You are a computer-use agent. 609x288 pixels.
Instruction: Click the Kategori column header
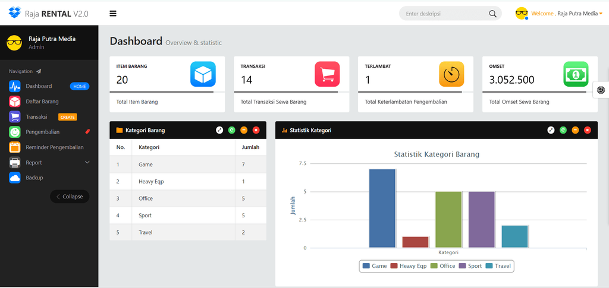tap(183, 147)
